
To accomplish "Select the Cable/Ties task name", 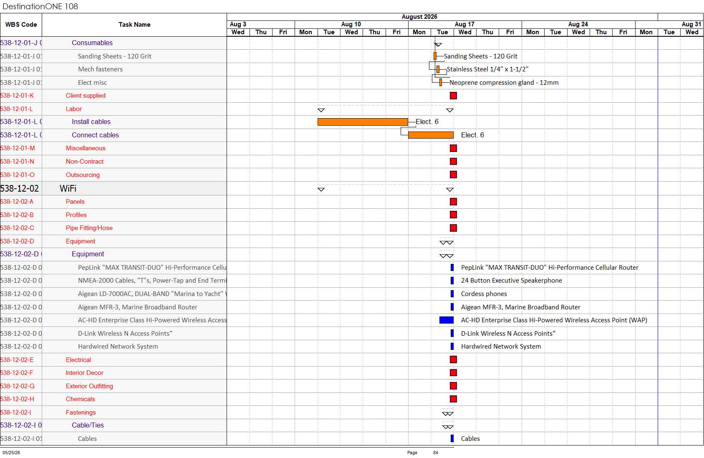I will coord(88,425).
